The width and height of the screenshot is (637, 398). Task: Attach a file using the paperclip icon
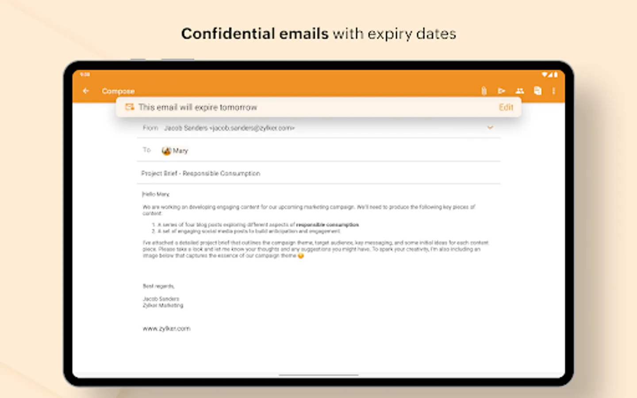(483, 91)
